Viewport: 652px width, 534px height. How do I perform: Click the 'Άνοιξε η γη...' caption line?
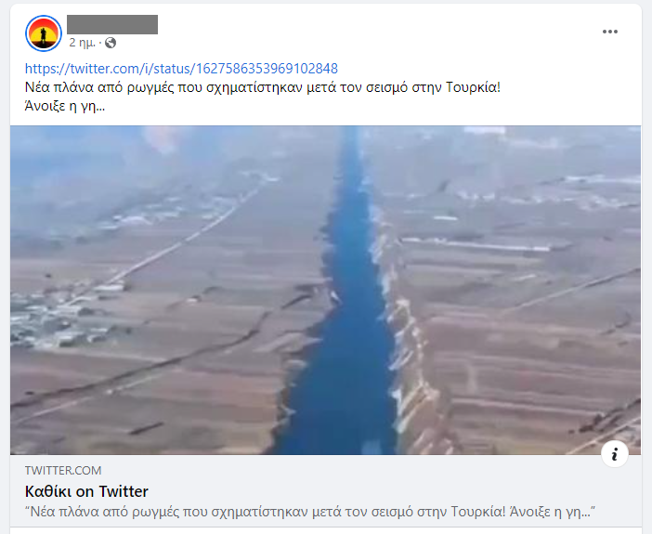(65, 107)
